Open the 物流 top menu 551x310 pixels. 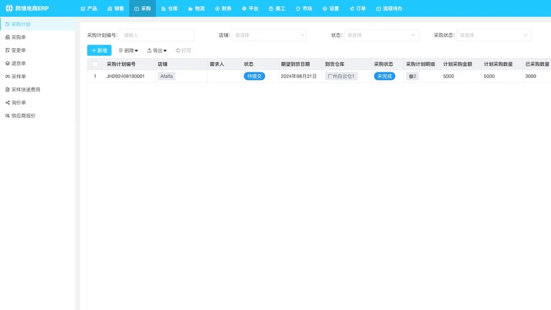pos(196,8)
